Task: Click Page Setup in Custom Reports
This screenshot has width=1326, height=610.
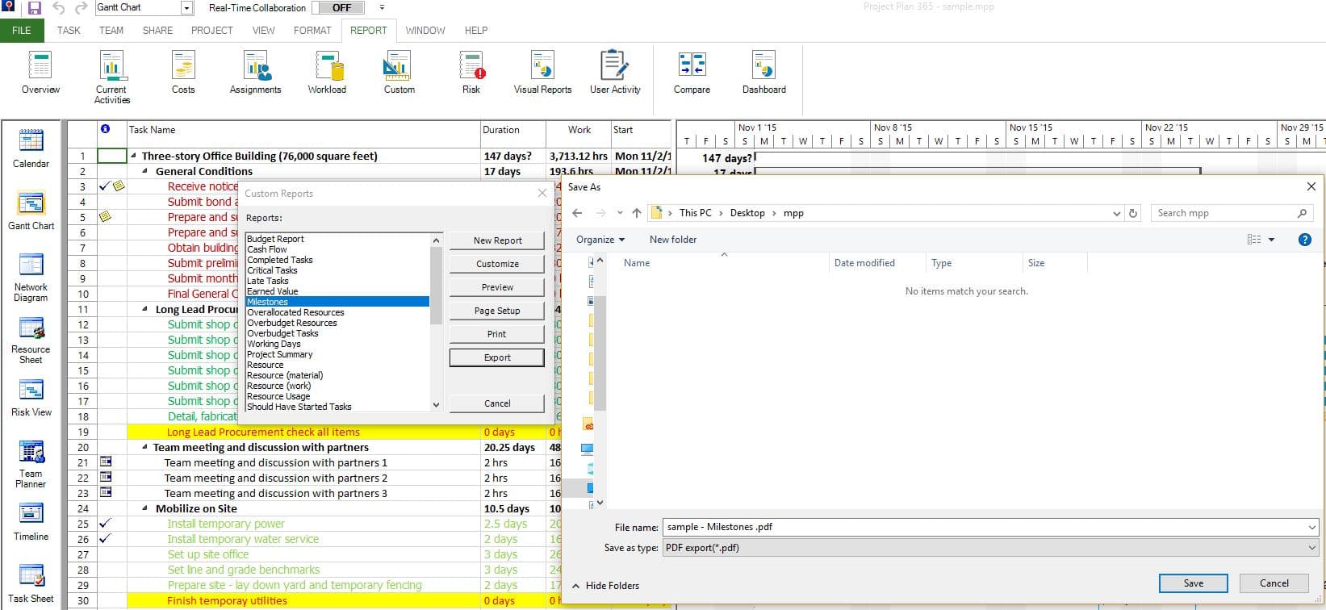Action: [497, 311]
